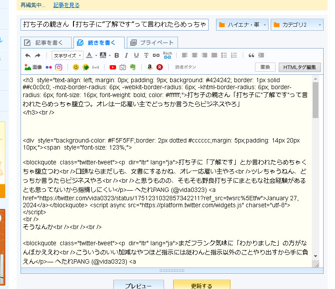
Task: Toggle italic formatting
Action: point(126,56)
